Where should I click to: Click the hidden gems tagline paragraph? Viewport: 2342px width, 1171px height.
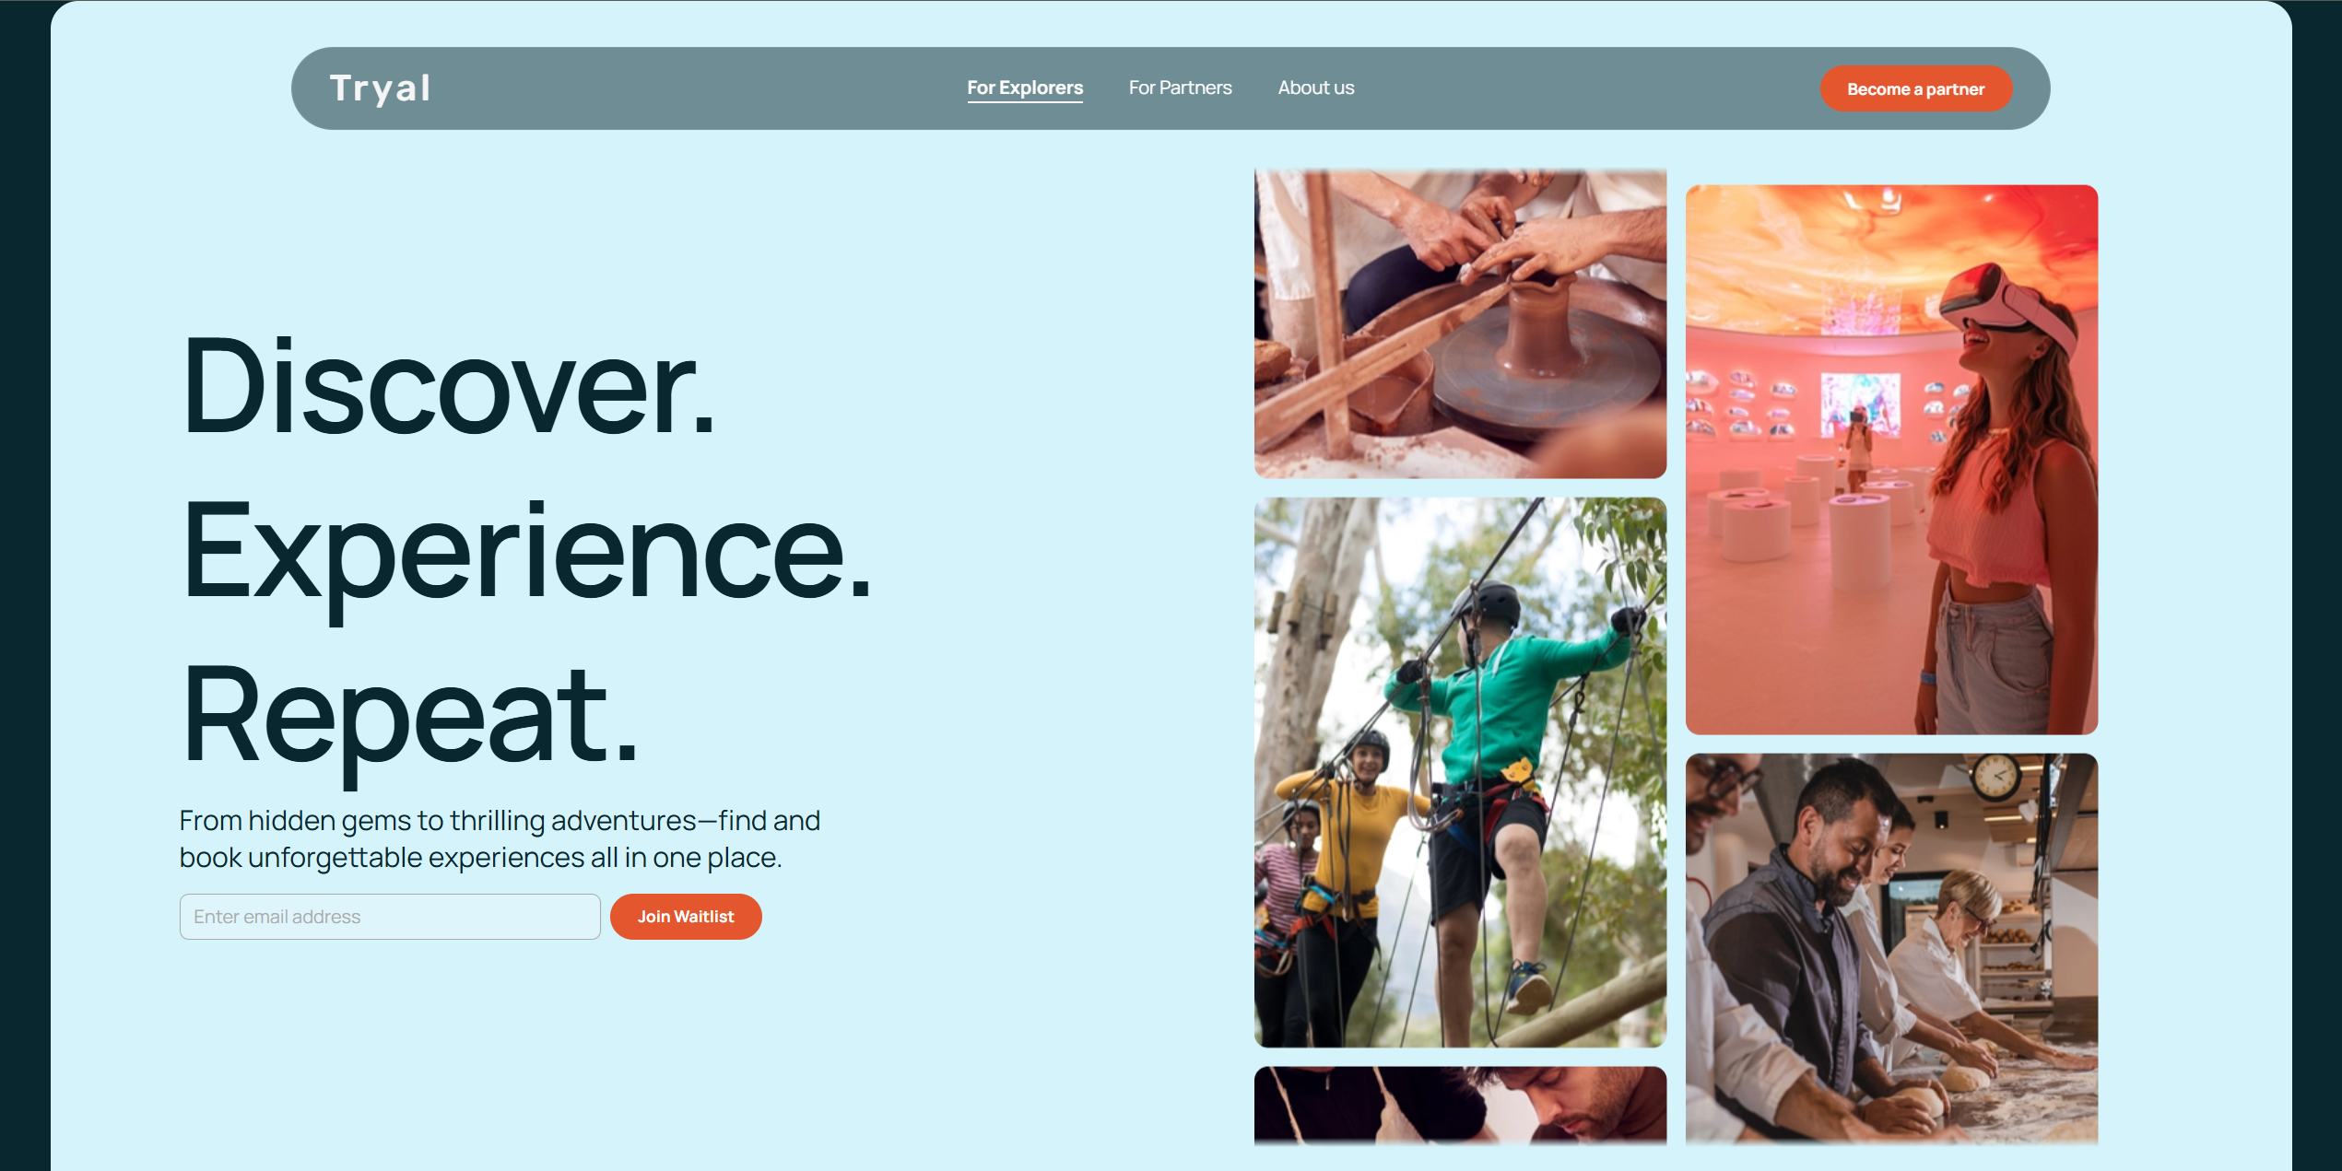[x=500, y=838]
